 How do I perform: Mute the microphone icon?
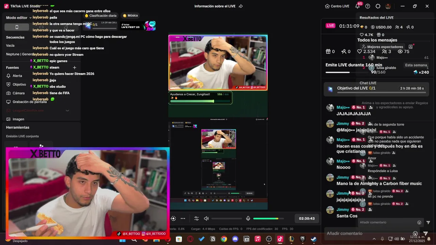click(x=248, y=218)
